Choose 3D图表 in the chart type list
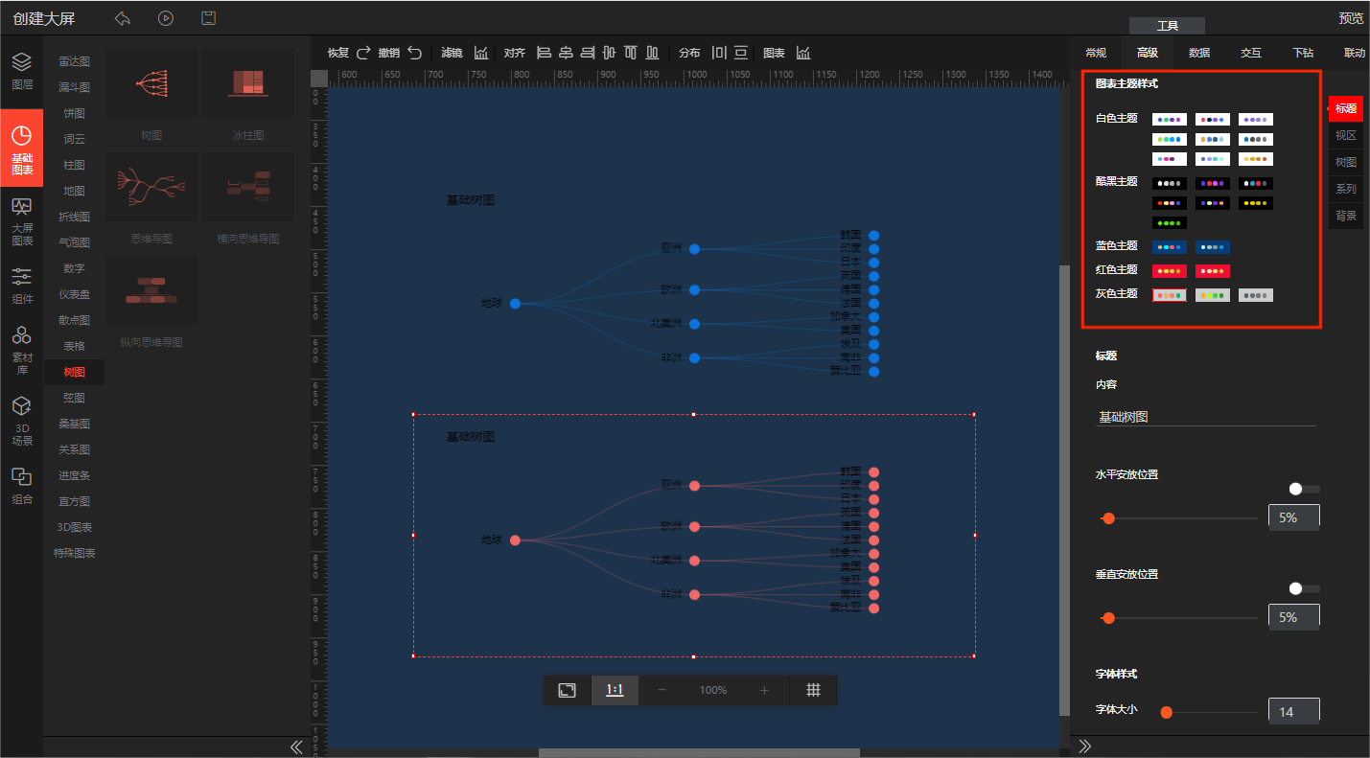Screen dimensions: 1370x758 point(74,527)
